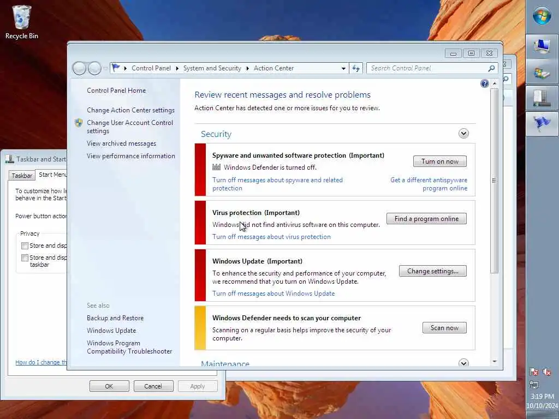Click the search magnifier icon
The height and width of the screenshot is (419, 559).
click(x=491, y=68)
